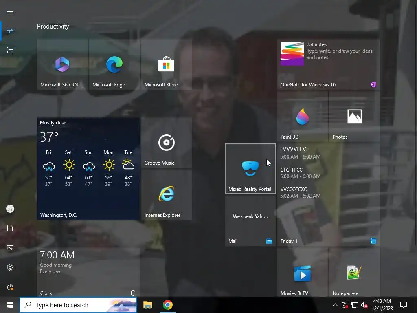Launch the Microsoft Edge tile
This screenshot has width=417, height=313.
(114, 64)
